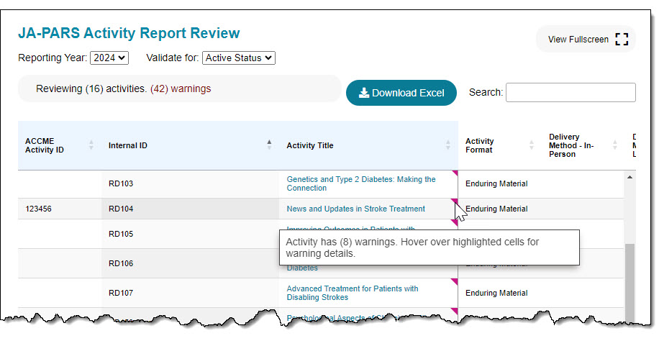
Task: Sort by Activity Format column arrows
Action: point(532,145)
